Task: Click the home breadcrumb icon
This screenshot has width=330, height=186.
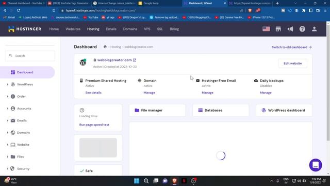Action: pos(105,47)
